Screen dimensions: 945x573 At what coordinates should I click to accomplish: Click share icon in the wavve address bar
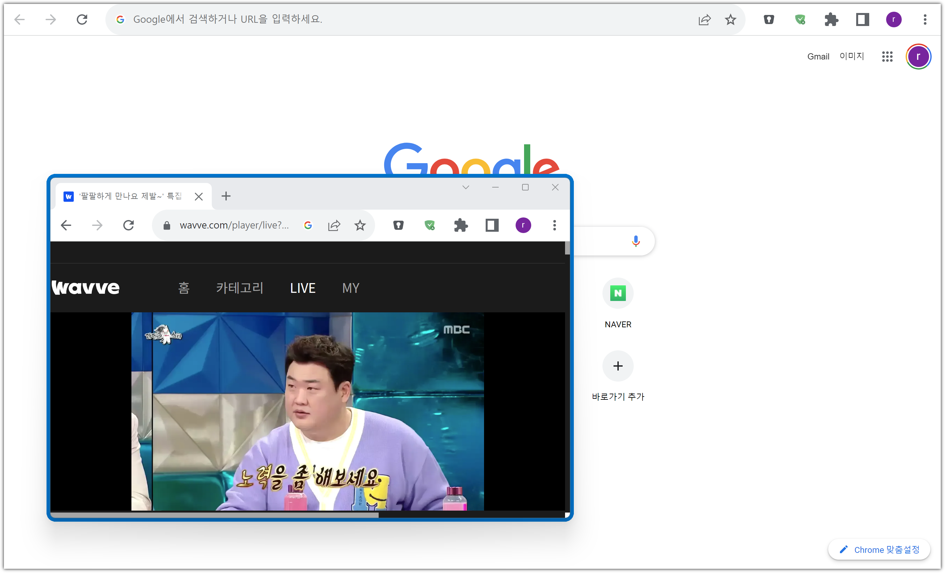[x=334, y=225]
